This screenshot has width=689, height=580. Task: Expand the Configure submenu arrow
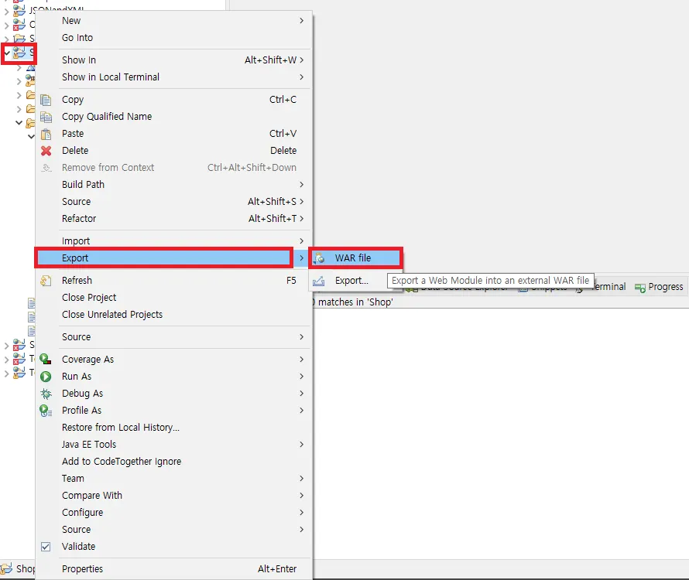tap(301, 513)
